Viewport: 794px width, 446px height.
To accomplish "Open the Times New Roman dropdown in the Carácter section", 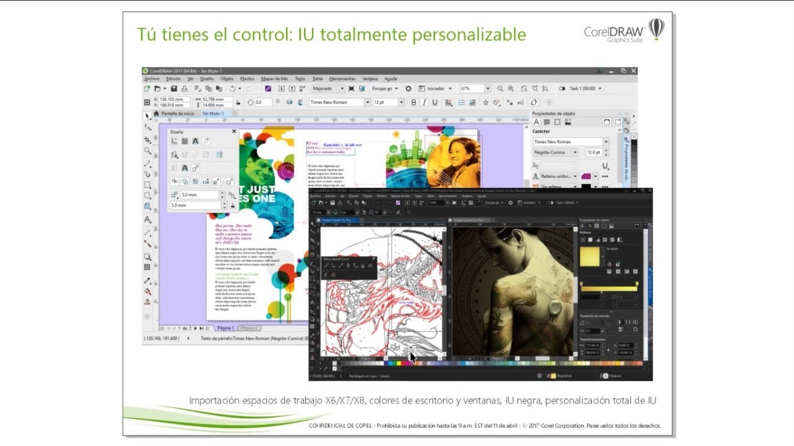I will point(605,142).
